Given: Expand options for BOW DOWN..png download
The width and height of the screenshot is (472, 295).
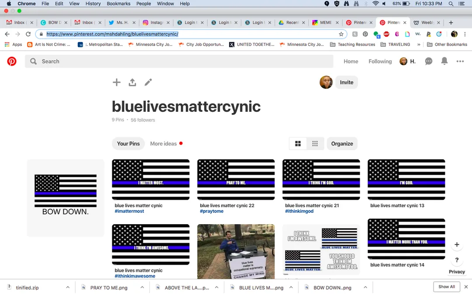Looking at the screenshot, I should tap(365, 288).
